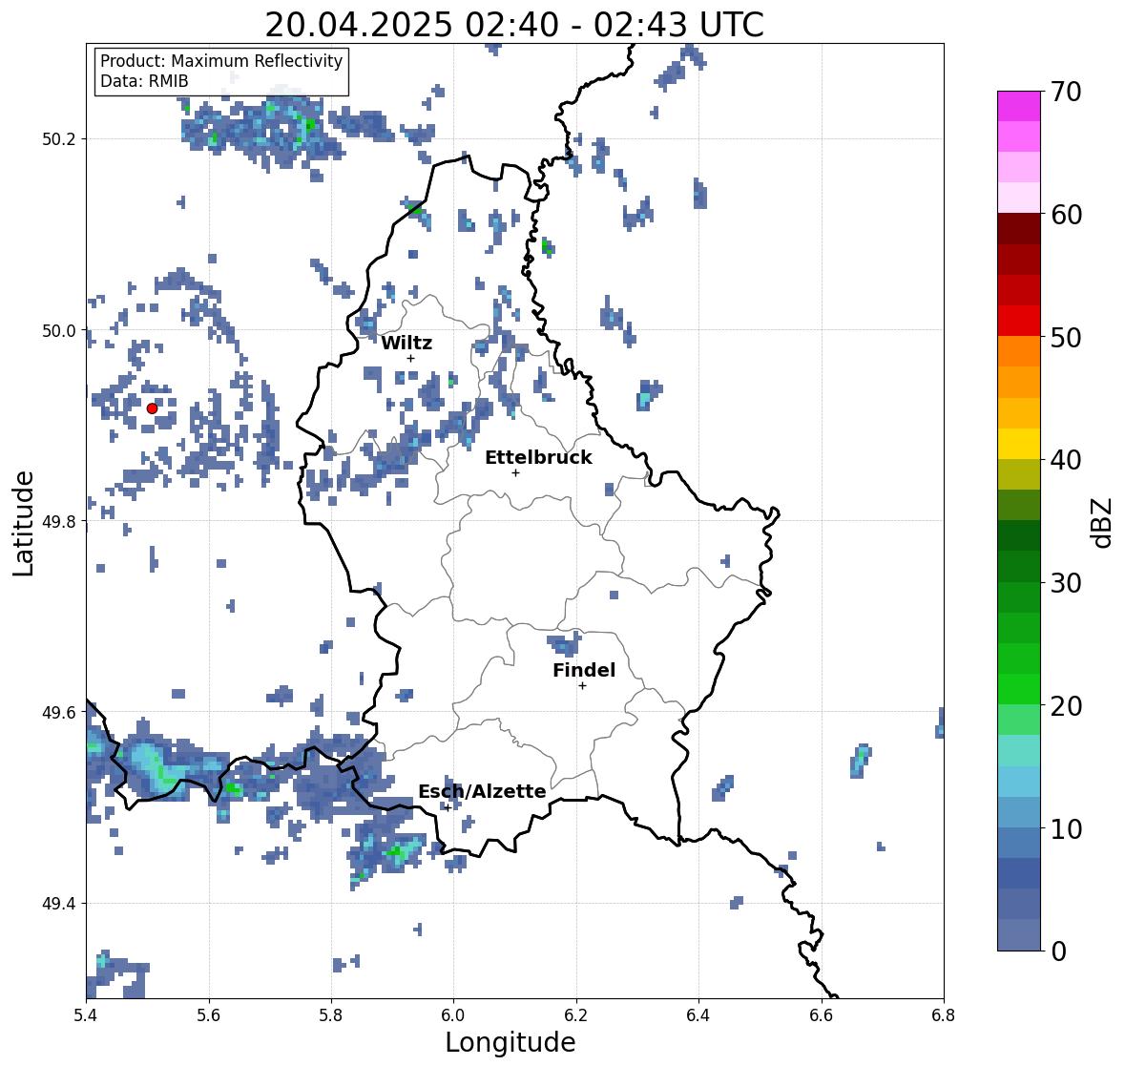This screenshot has height=1066, width=1125.
Task: Click the 50.2 latitude tick label
Action: tap(59, 139)
